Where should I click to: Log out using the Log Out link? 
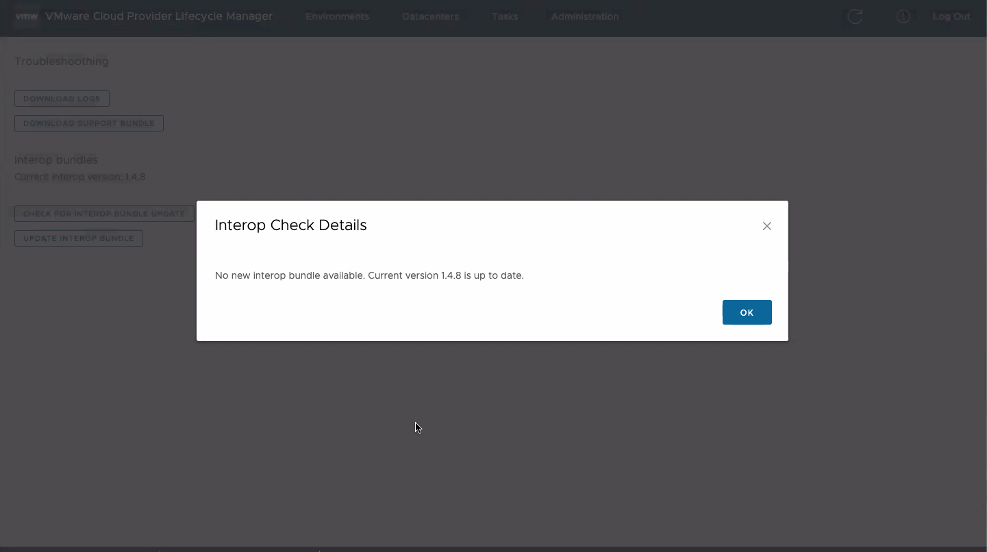951,16
